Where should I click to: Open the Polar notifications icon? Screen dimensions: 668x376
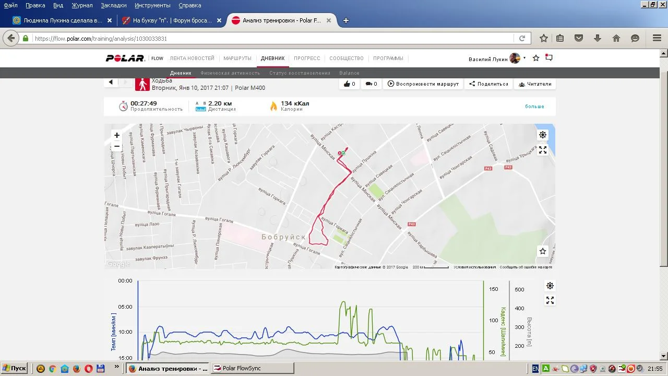[548, 58]
